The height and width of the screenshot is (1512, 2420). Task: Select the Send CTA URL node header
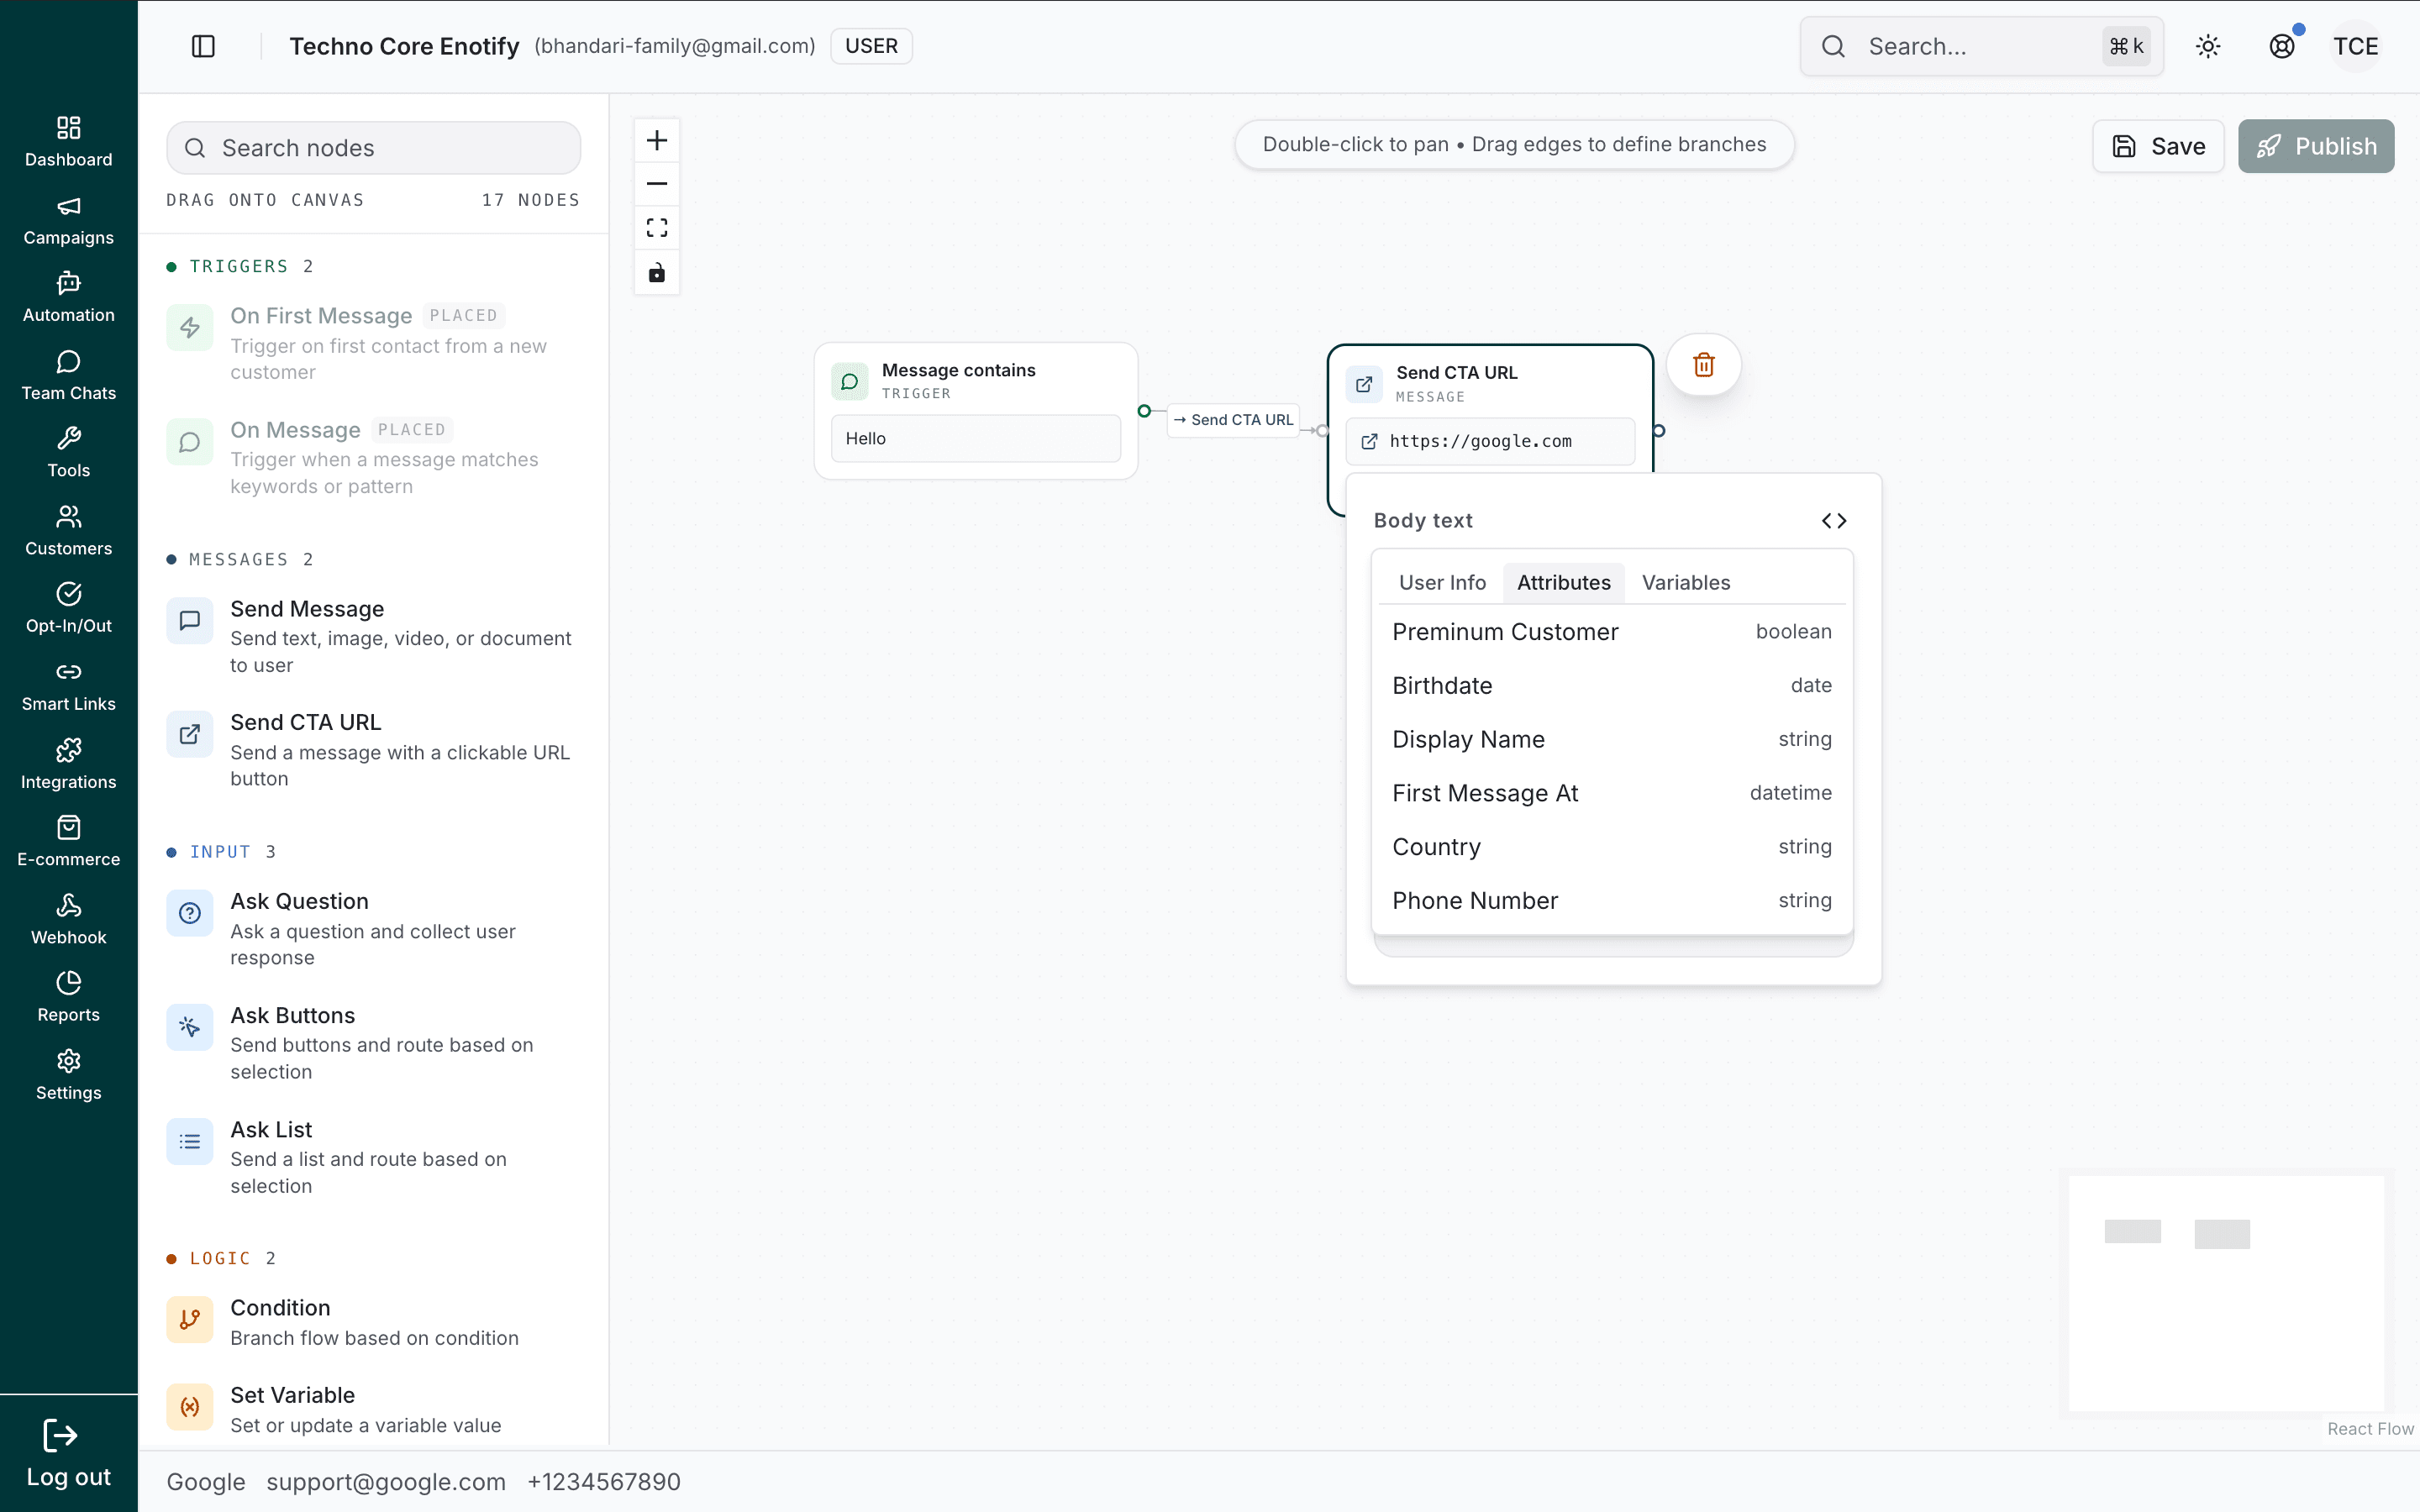[1490, 383]
